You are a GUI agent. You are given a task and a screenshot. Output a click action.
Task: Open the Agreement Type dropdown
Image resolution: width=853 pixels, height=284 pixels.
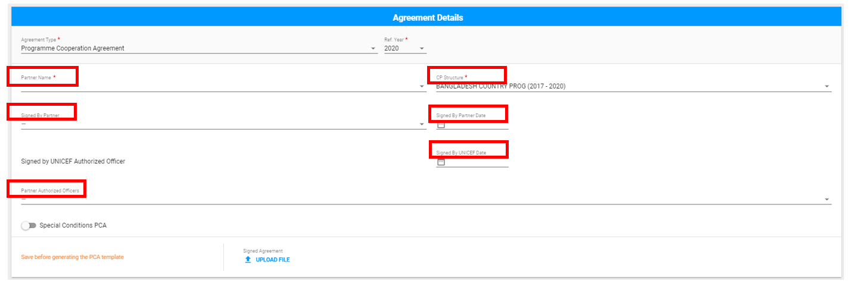tap(199, 49)
